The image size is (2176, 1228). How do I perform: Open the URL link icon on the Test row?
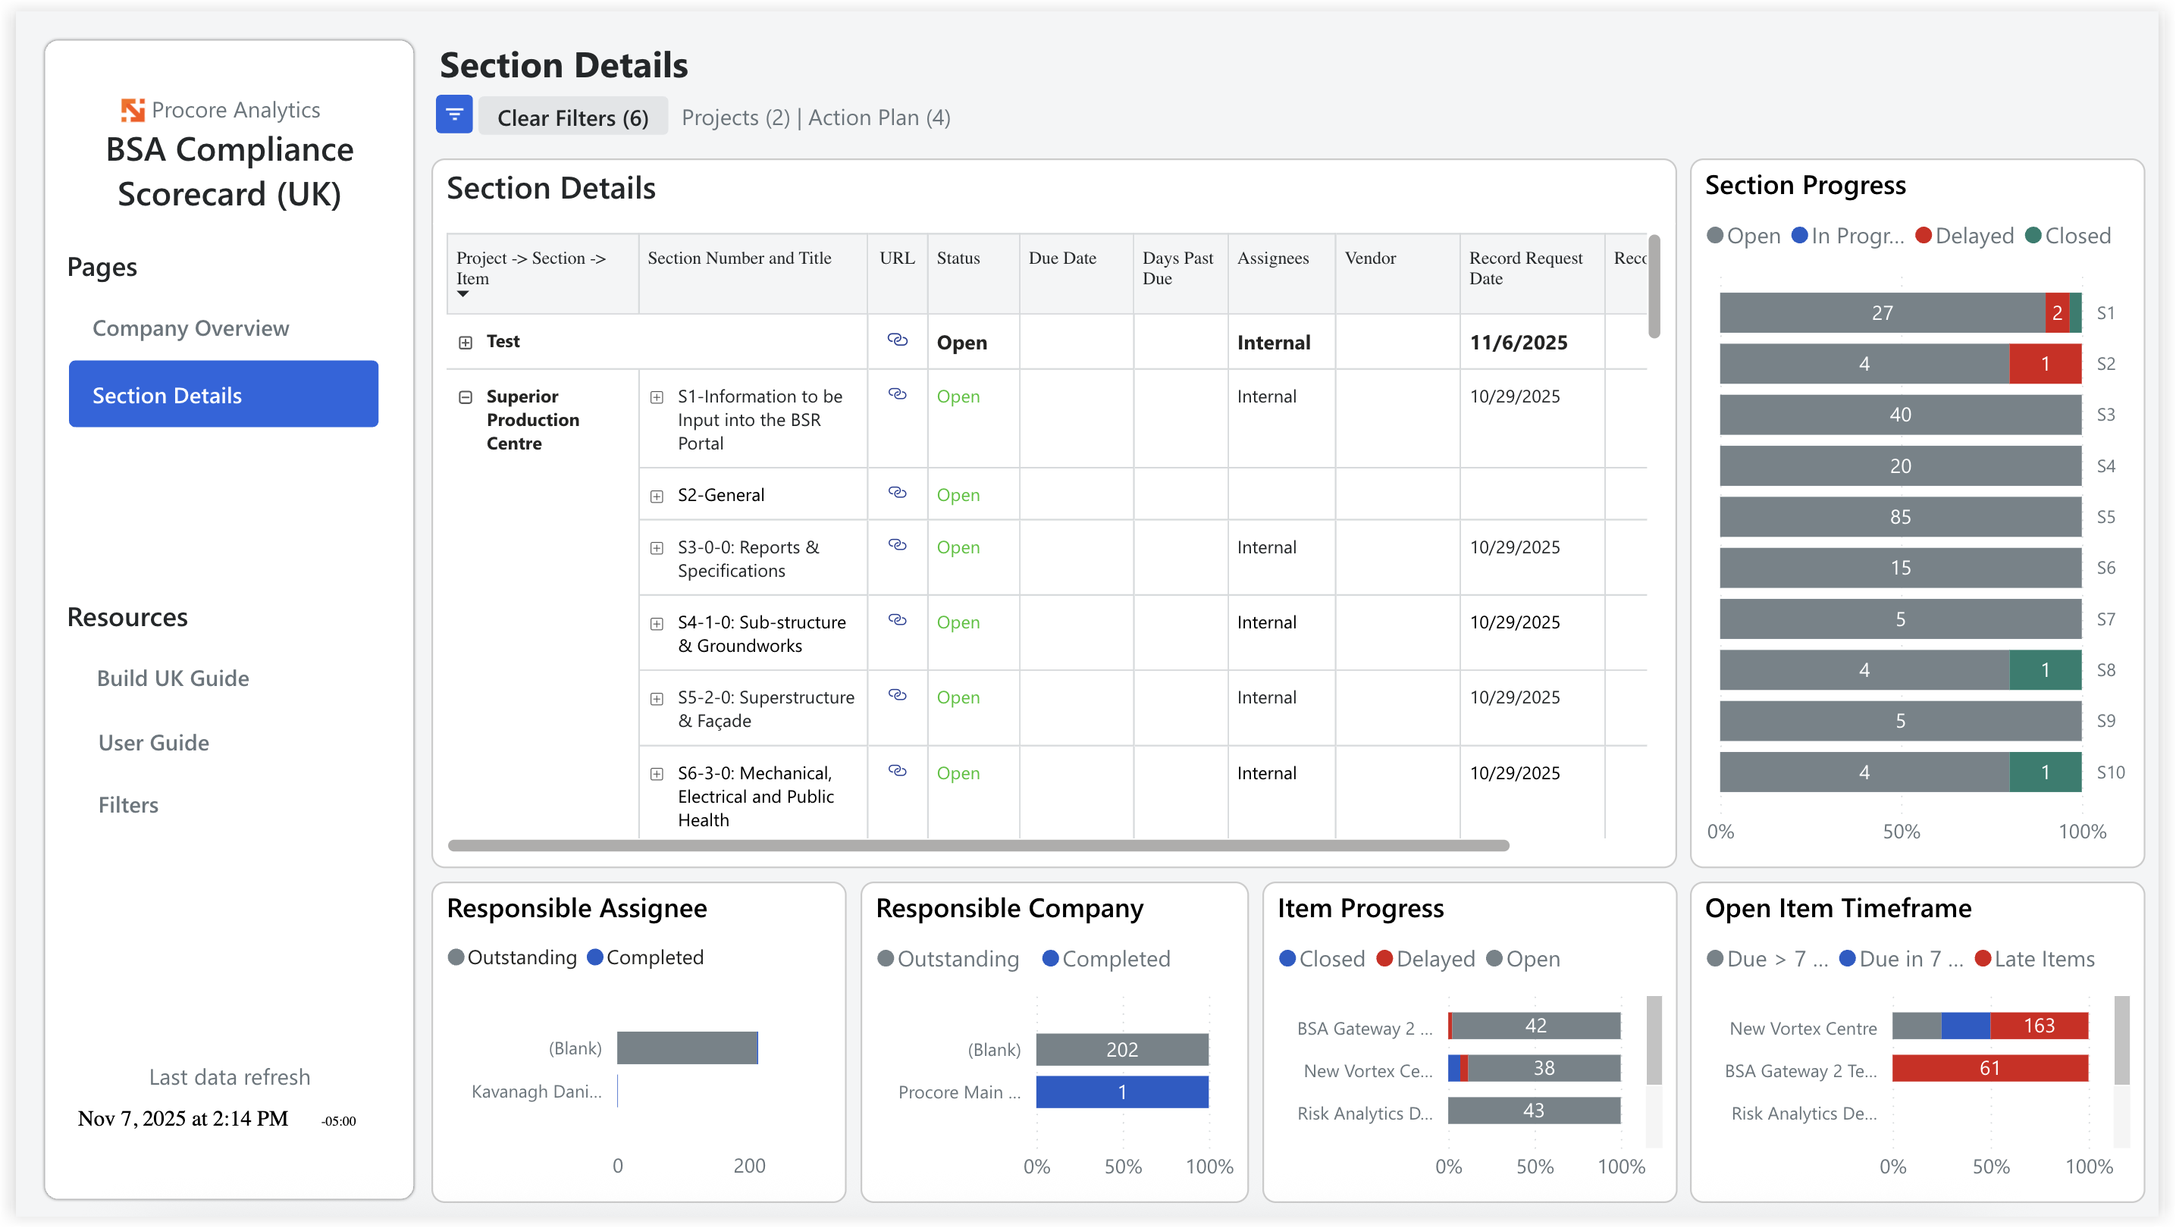tap(897, 340)
